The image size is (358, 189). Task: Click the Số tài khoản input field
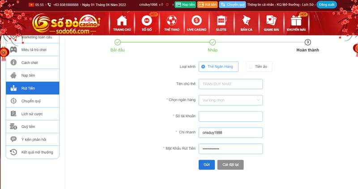230,116
